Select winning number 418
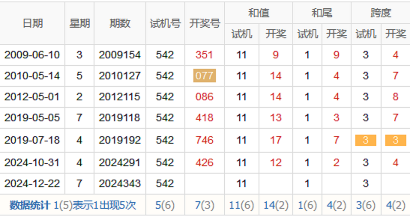This screenshot has width=410, height=217. click(x=204, y=118)
